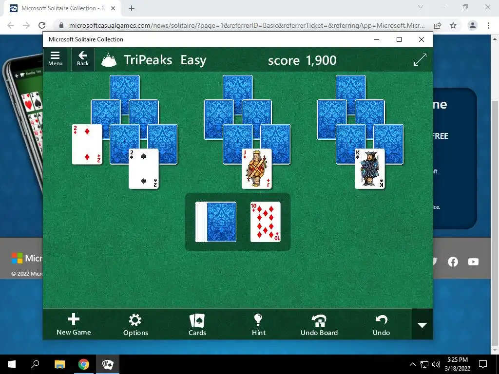Bookmark this page with the star
The image size is (499, 374).
pyautogui.click(x=453, y=25)
